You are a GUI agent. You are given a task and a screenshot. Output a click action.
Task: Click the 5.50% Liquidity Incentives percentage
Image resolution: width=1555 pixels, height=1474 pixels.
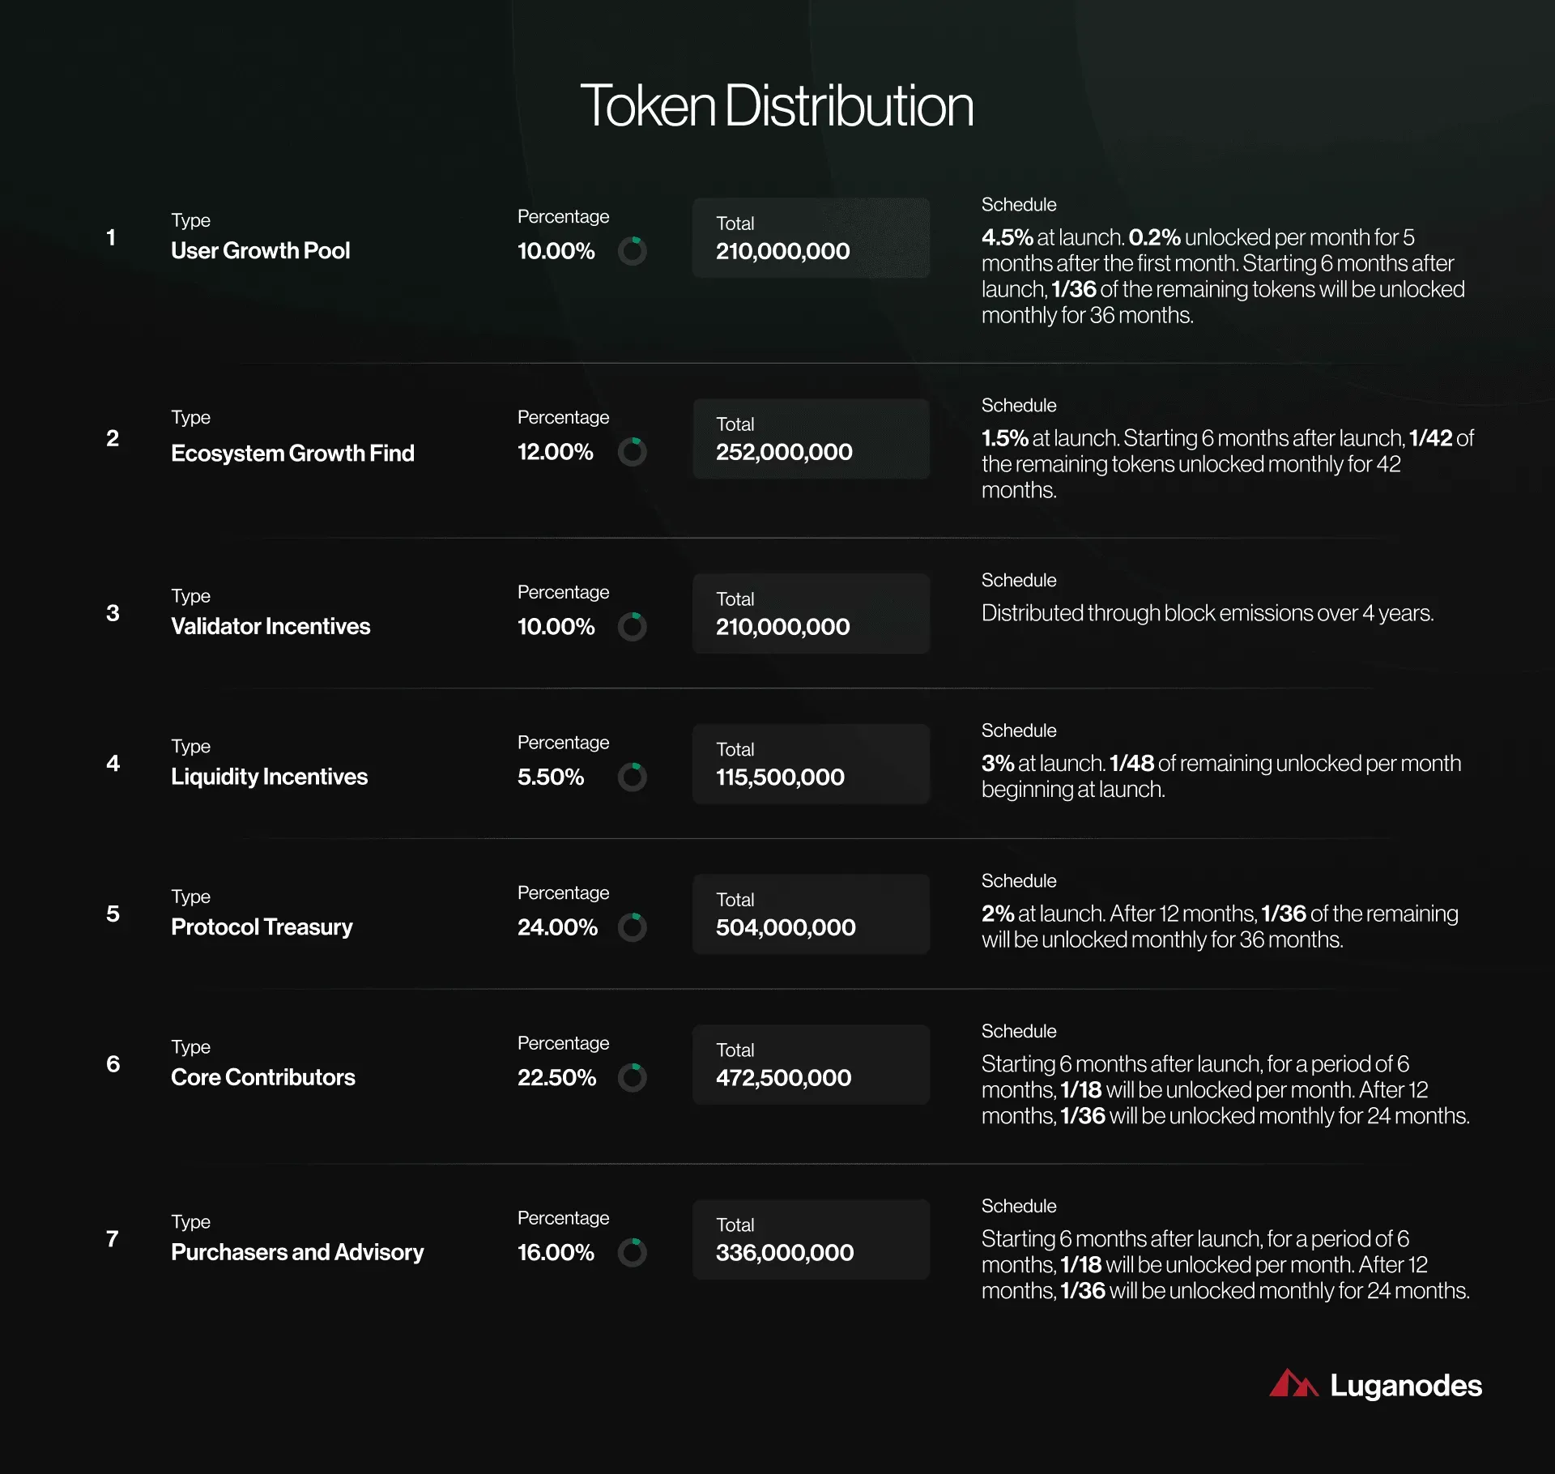tap(551, 777)
